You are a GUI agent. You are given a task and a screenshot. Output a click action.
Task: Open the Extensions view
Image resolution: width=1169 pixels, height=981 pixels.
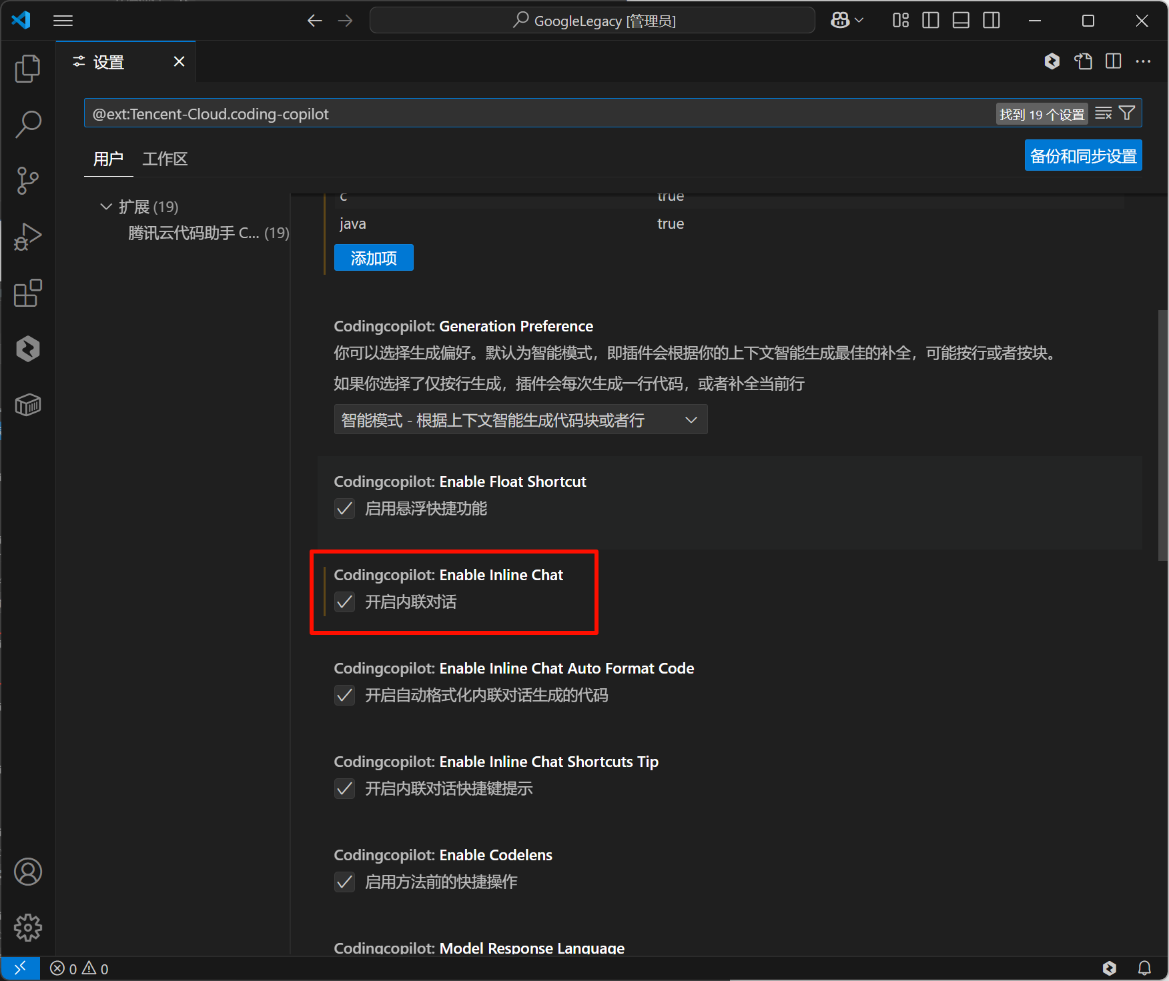coord(27,293)
